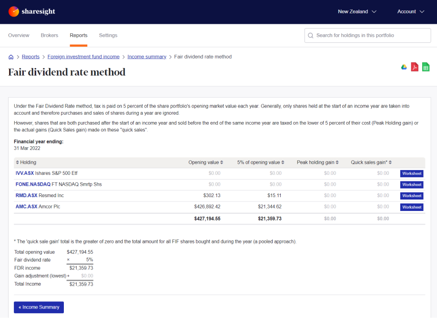Screen dimensions: 437x320
Task: Open the Settings tab
Action: pyautogui.click(x=108, y=35)
